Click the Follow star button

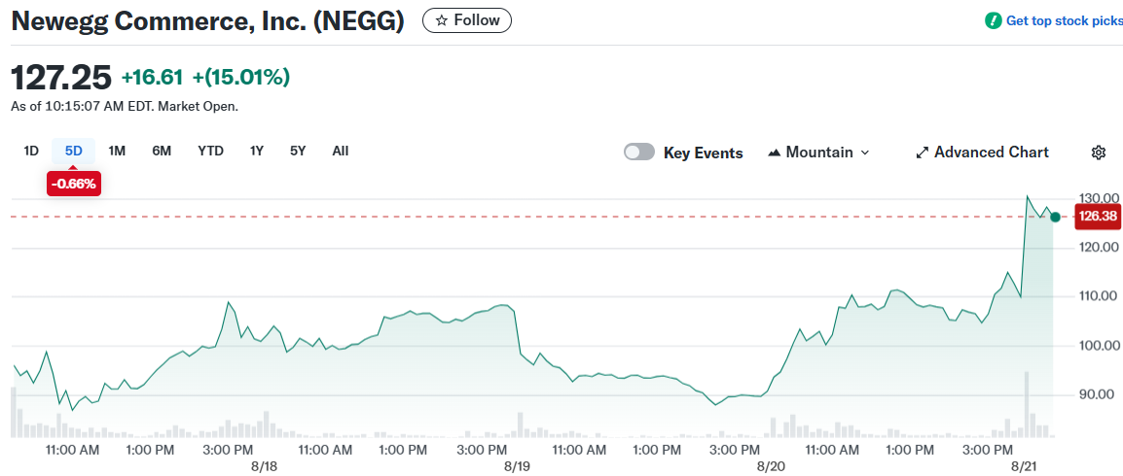[x=467, y=20]
